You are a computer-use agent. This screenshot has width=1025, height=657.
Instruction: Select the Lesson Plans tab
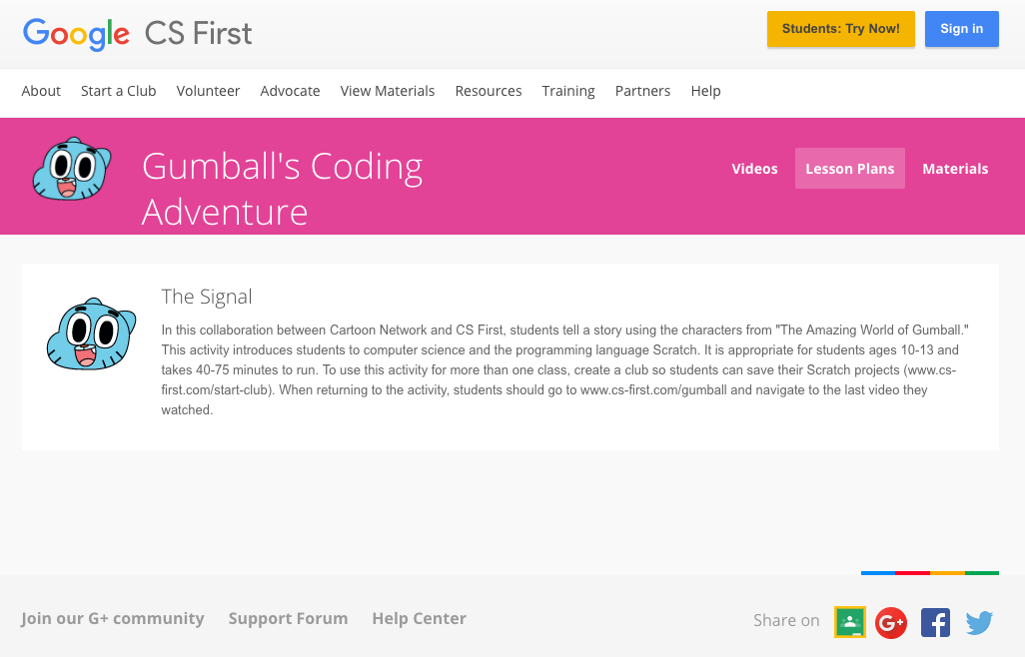pyautogui.click(x=850, y=169)
